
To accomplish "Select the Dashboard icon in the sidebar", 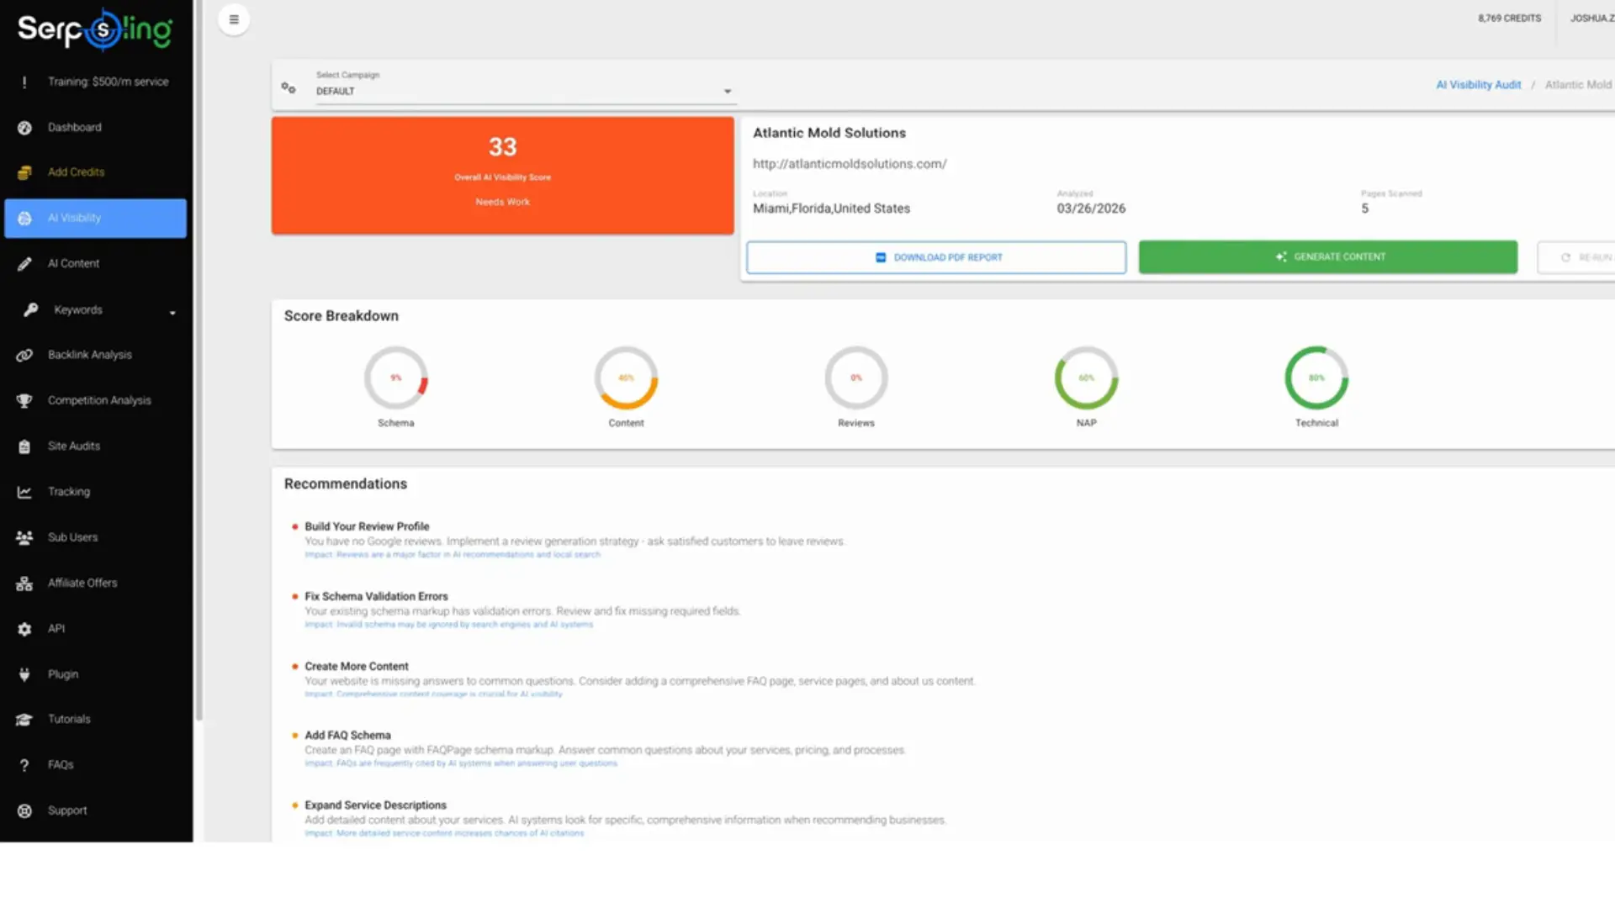I will (x=24, y=127).
